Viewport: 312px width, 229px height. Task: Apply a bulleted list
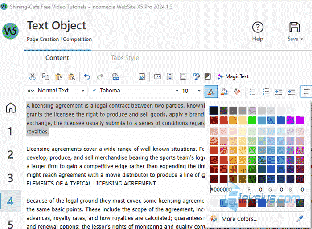pyautogui.click(x=253, y=92)
